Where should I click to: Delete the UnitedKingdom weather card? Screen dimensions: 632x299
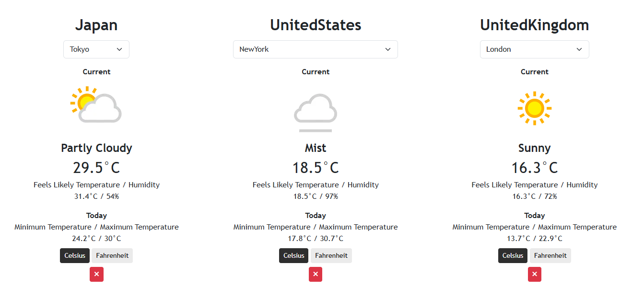(x=534, y=274)
